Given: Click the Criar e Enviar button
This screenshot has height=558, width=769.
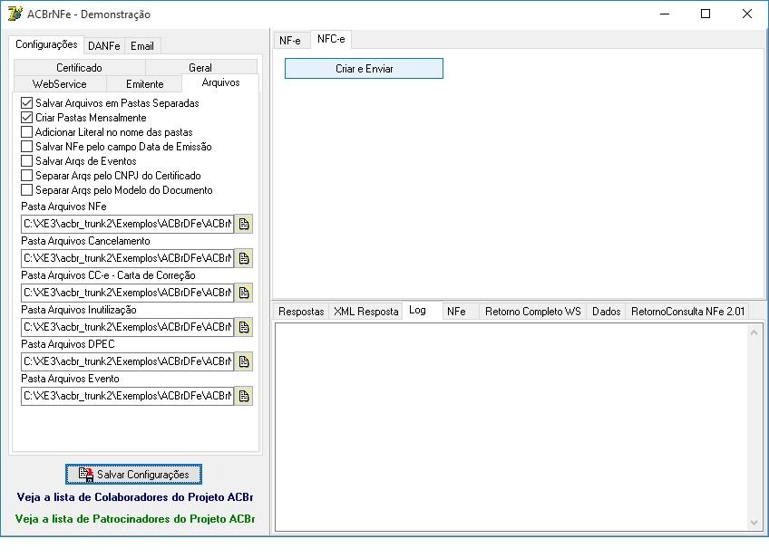Looking at the screenshot, I should point(364,69).
